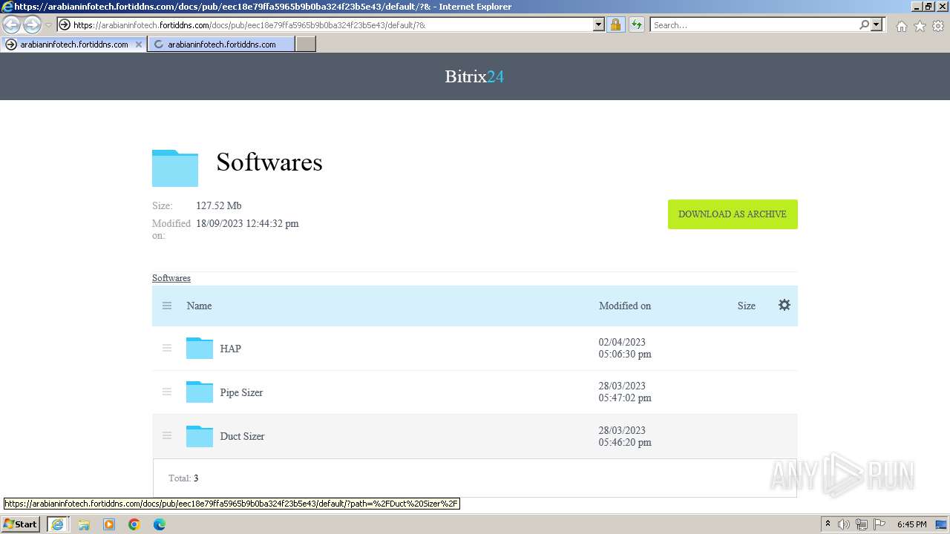950x534 pixels.
Task: Open the HAP folder link
Action: click(230, 349)
